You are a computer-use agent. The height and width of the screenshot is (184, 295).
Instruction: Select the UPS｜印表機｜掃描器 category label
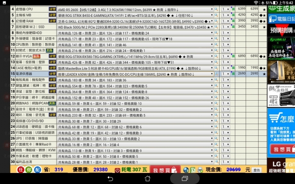click(32, 138)
